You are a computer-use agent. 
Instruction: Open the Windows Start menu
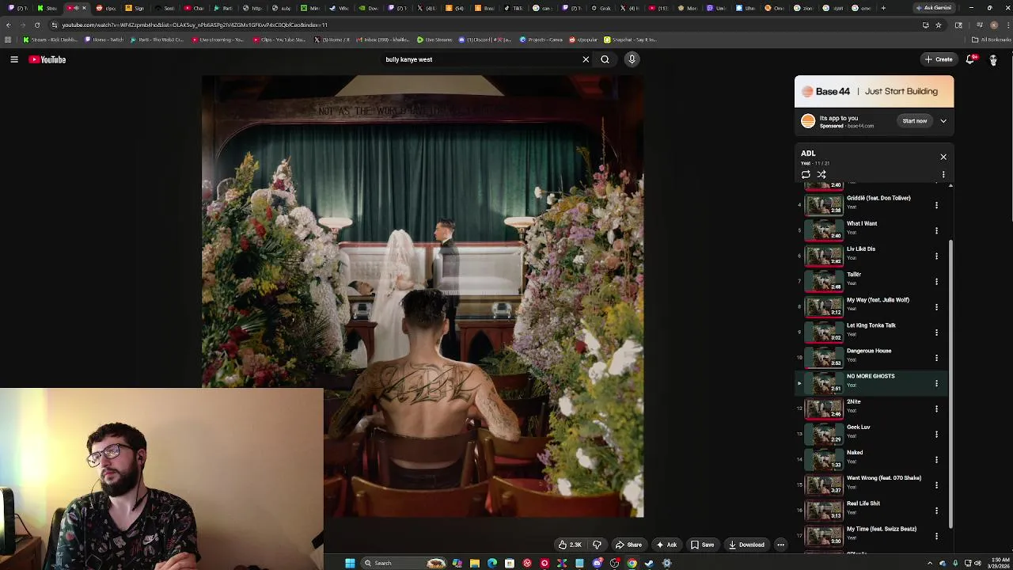[350, 563]
